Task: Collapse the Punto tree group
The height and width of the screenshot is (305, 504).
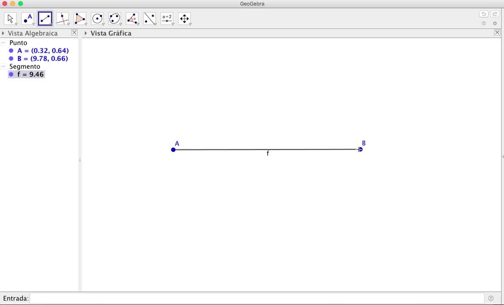Action: click(x=3, y=43)
